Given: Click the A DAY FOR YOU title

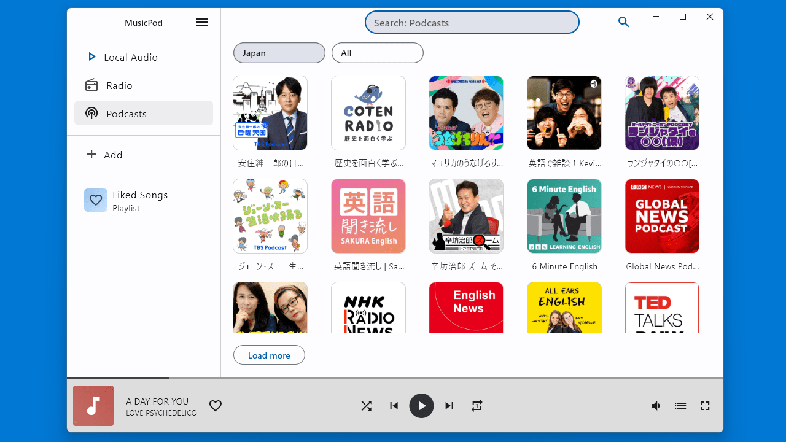Looking at the screenshot, I should coord(157,401).
